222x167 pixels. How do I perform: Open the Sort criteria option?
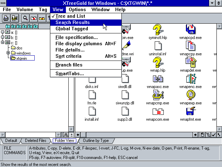coord(86,56)
